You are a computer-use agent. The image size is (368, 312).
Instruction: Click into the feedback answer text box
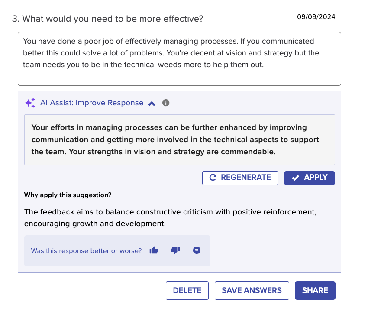click(179, 59)
